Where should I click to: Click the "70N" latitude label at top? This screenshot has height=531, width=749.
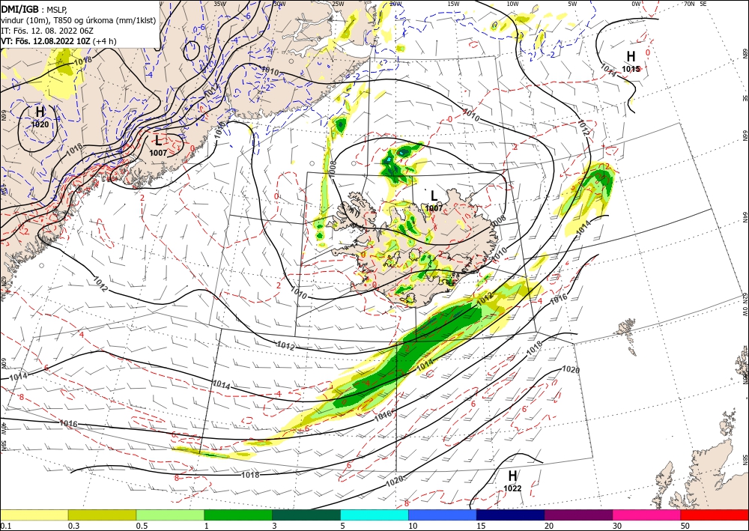689,4
